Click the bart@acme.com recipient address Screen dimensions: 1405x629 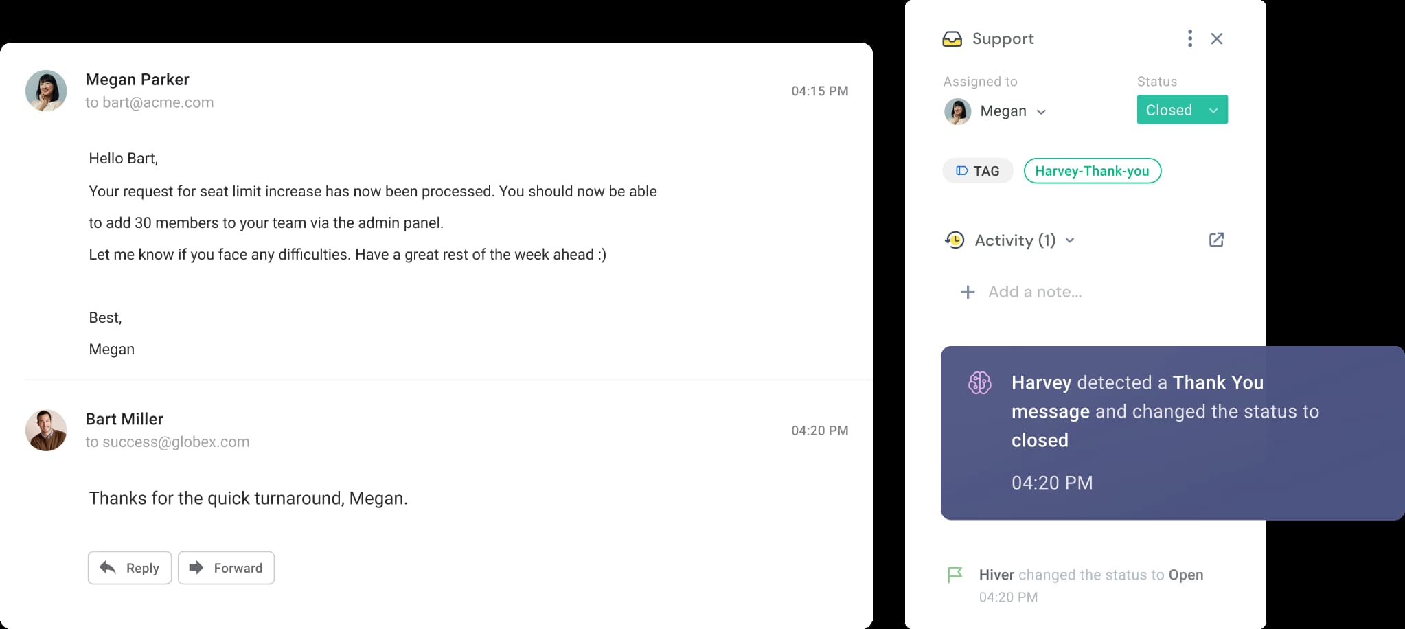point(158,102)
